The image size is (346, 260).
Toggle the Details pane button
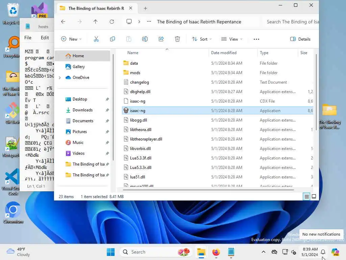[300, 39]
